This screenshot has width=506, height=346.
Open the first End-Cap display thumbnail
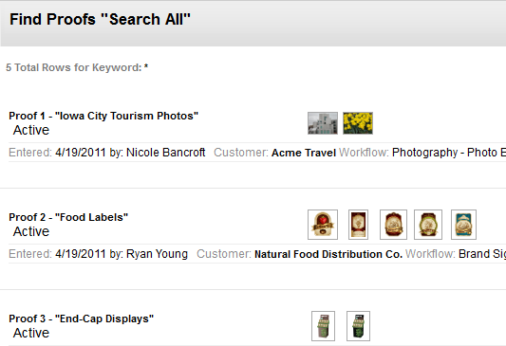(323, 326)
